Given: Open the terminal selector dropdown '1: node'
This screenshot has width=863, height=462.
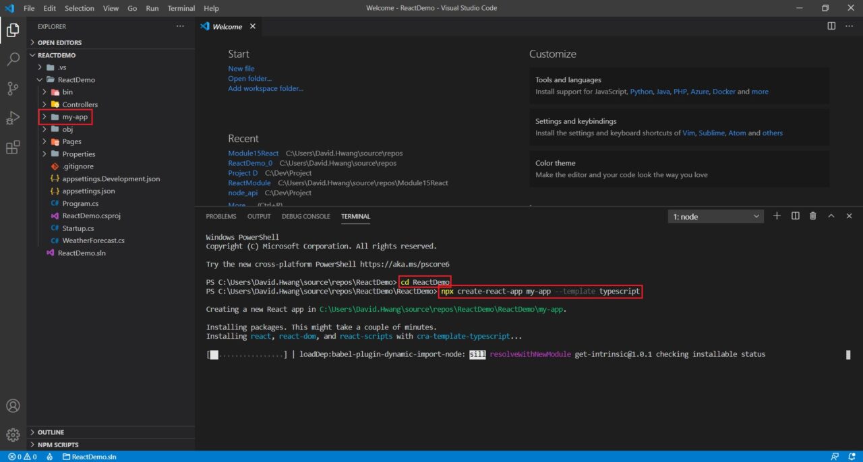Looking at the screenshot, I should (716, 216).
